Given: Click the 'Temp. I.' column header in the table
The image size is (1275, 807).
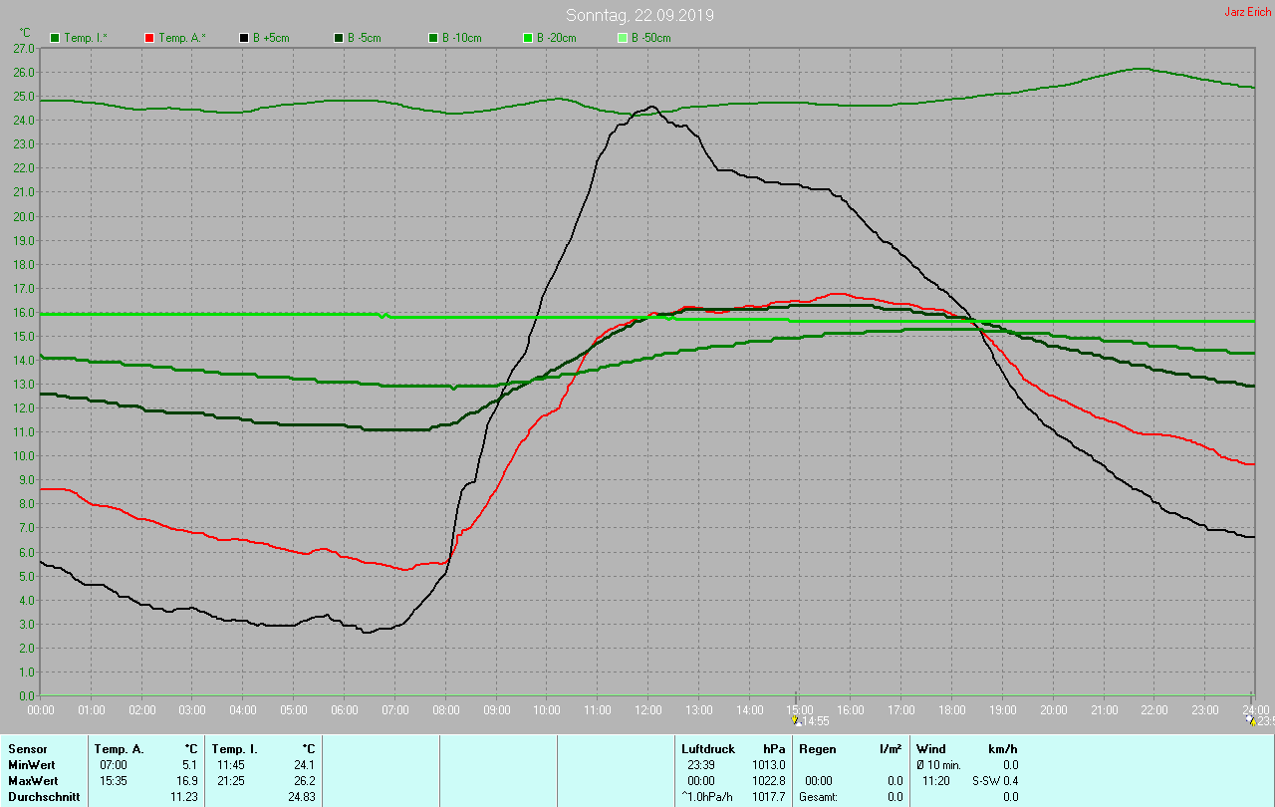Looking at the screenshot, I should (234, 749).
